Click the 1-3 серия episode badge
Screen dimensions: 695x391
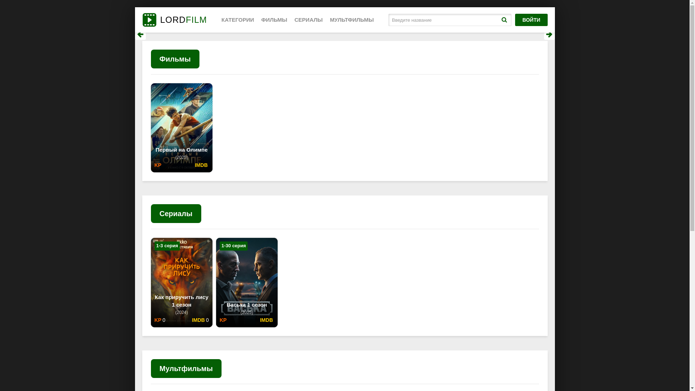[x=167, y=246]
